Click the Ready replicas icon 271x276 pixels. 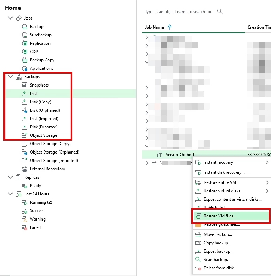point(24,186)
